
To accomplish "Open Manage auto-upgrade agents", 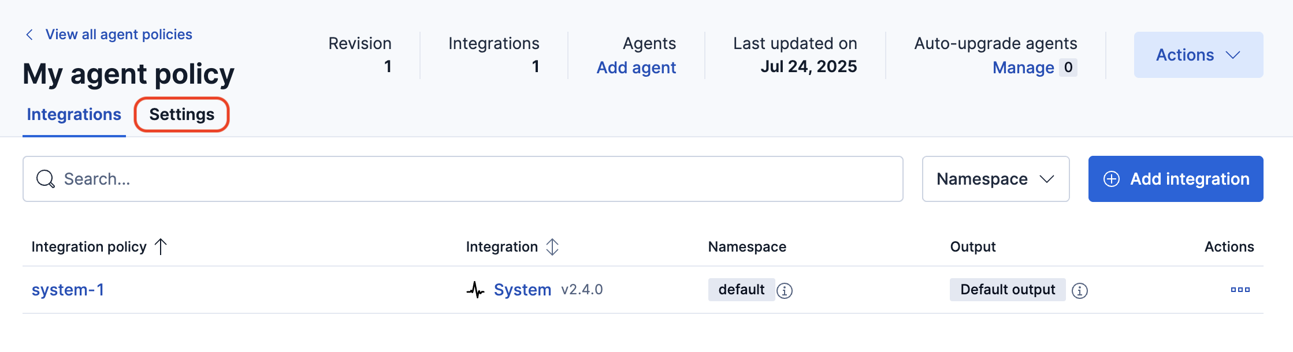I will (1023, 68).
